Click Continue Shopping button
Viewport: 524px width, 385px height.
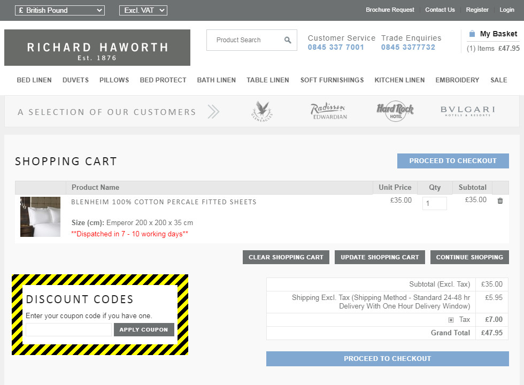pos(469,257)
